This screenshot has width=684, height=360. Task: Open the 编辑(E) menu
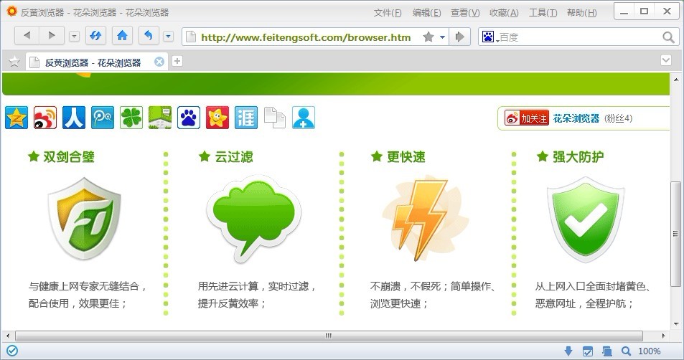click(x=426, y=13)
